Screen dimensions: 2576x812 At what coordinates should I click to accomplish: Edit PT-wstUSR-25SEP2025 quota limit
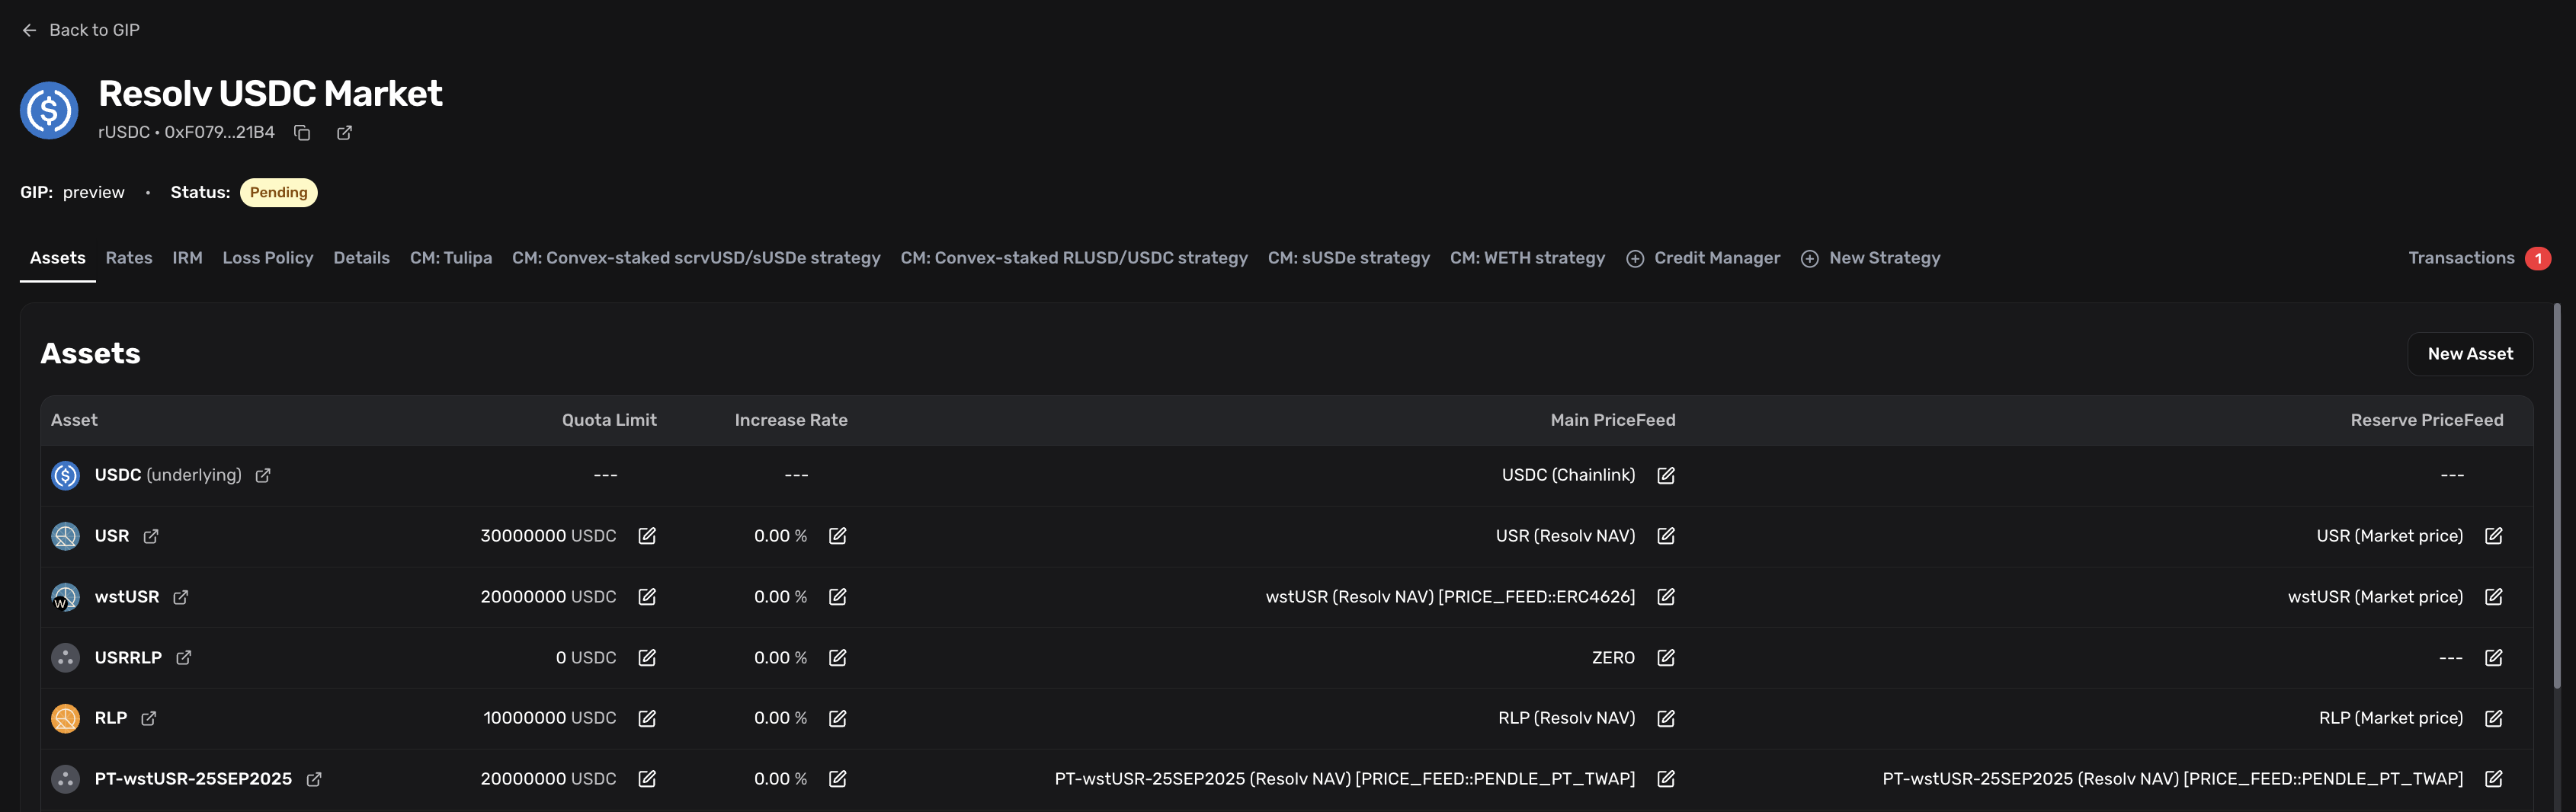point(647,779)
